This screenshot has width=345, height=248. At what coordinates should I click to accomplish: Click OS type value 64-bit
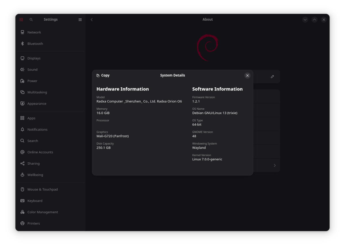pos(197,124)
